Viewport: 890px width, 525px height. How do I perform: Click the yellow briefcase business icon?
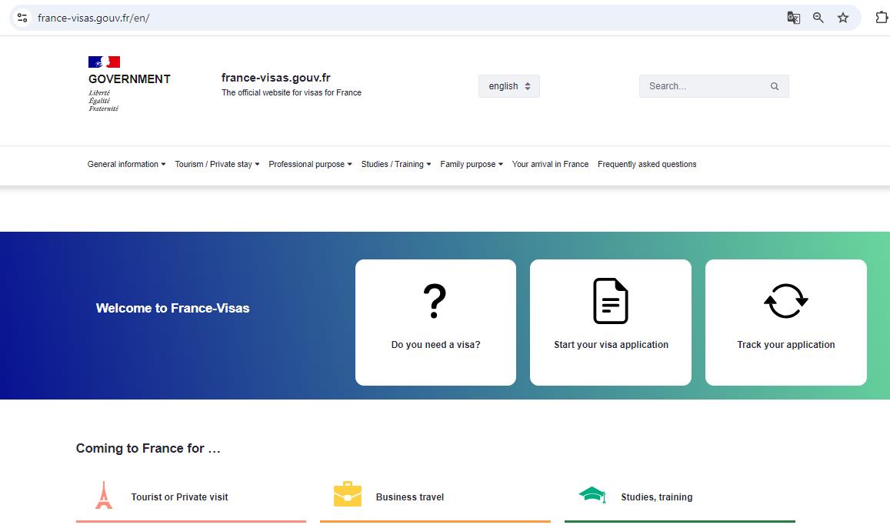pos(348,494)
